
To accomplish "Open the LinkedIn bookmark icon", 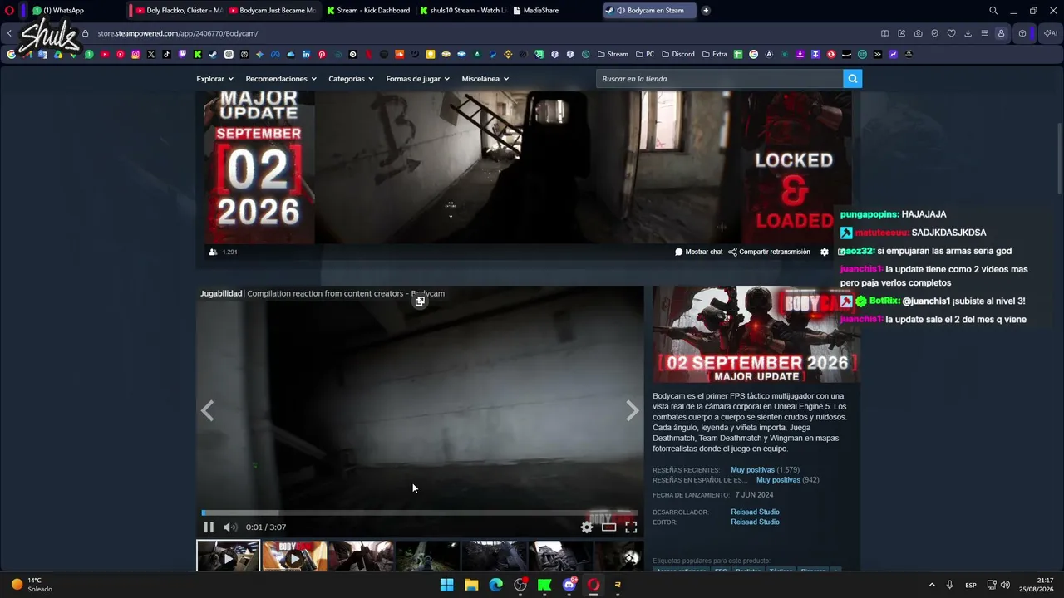I will click(x=306, y=54).
